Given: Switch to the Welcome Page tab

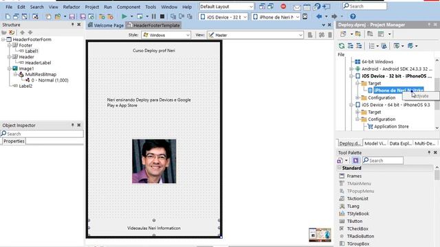Looking at the screenshot, I should (105, 25).
